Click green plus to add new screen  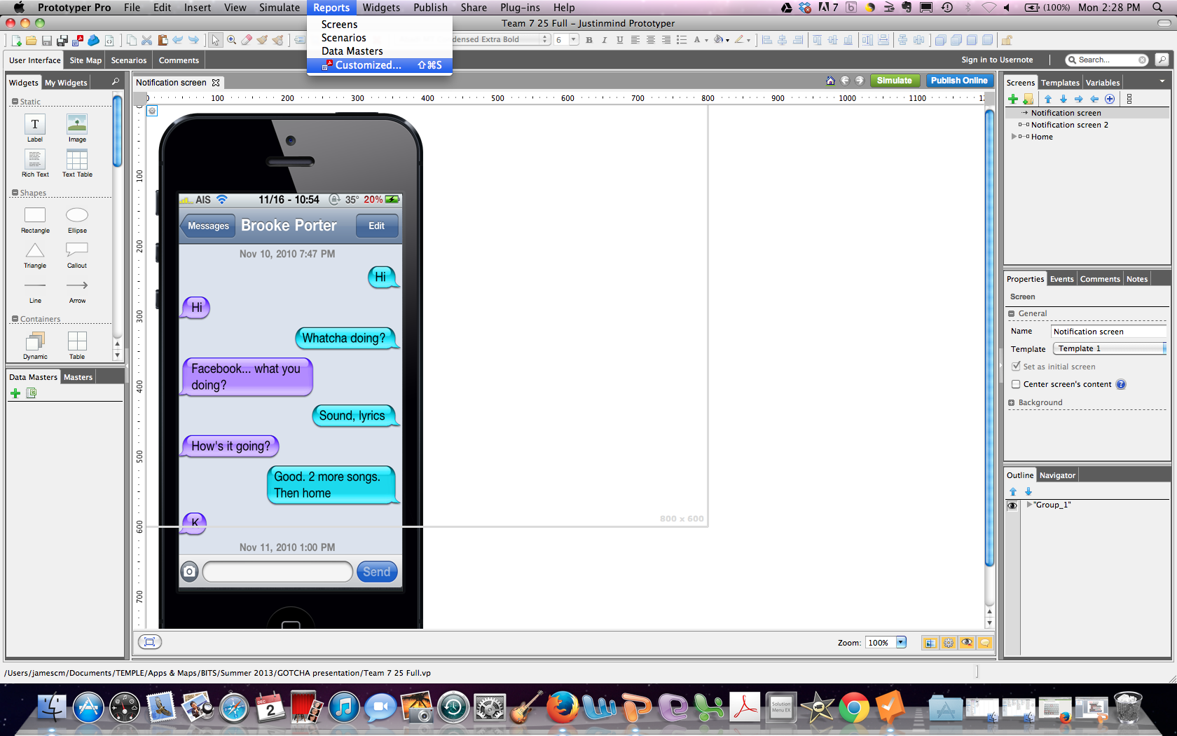tap(1013, 99)
